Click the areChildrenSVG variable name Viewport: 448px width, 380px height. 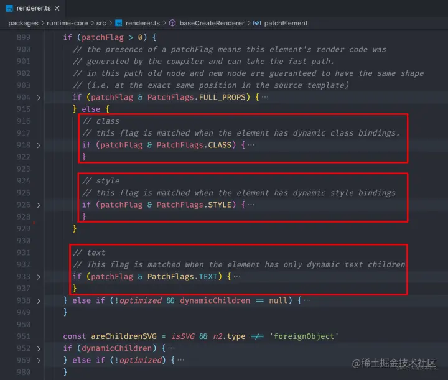coord(124,336)
